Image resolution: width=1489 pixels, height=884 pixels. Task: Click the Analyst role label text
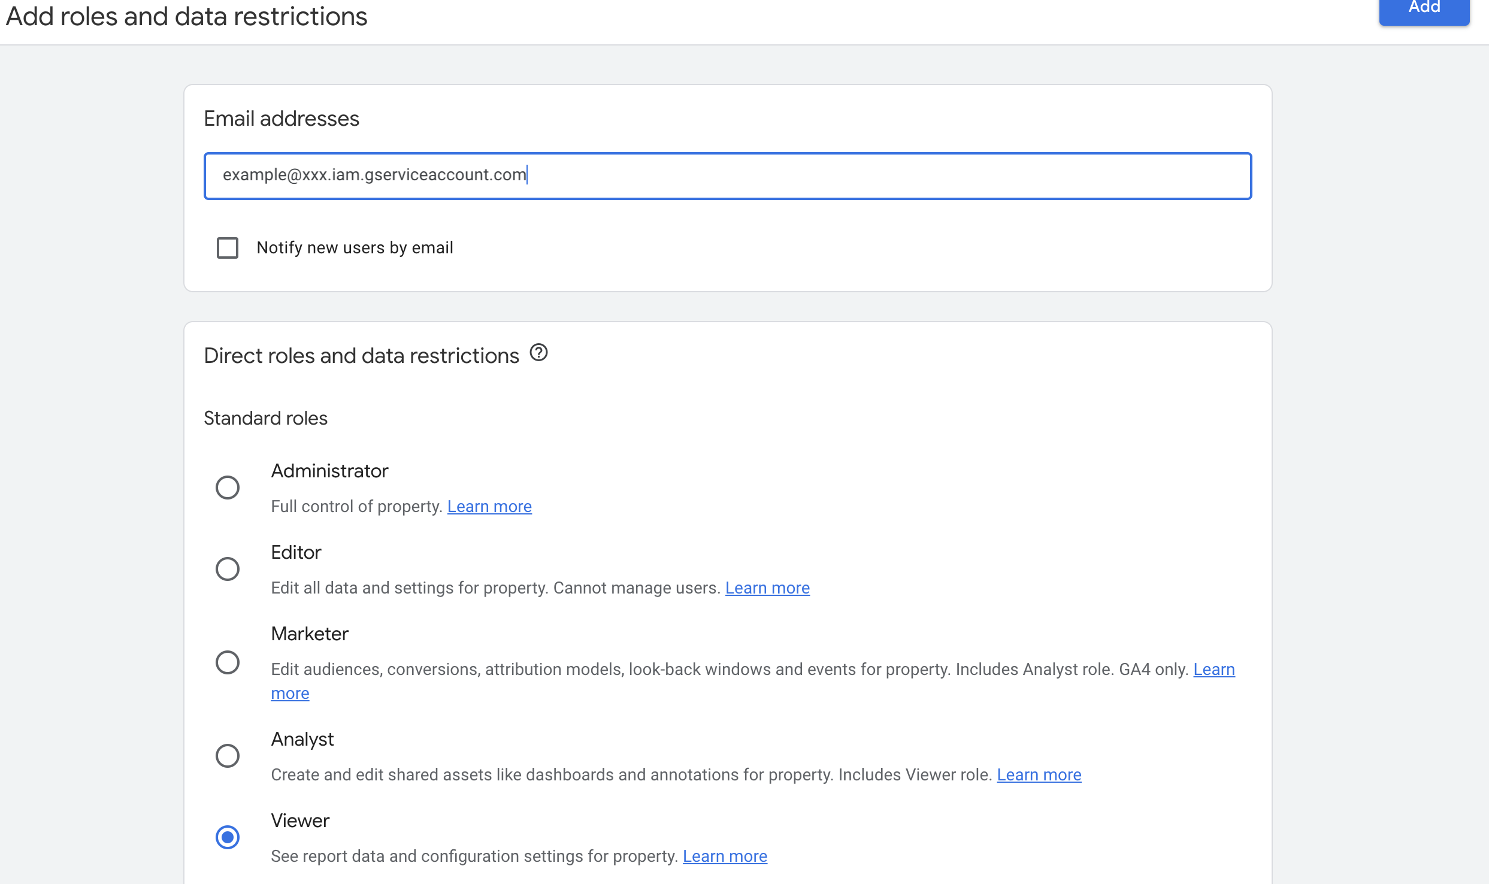(x=302, y=739)
